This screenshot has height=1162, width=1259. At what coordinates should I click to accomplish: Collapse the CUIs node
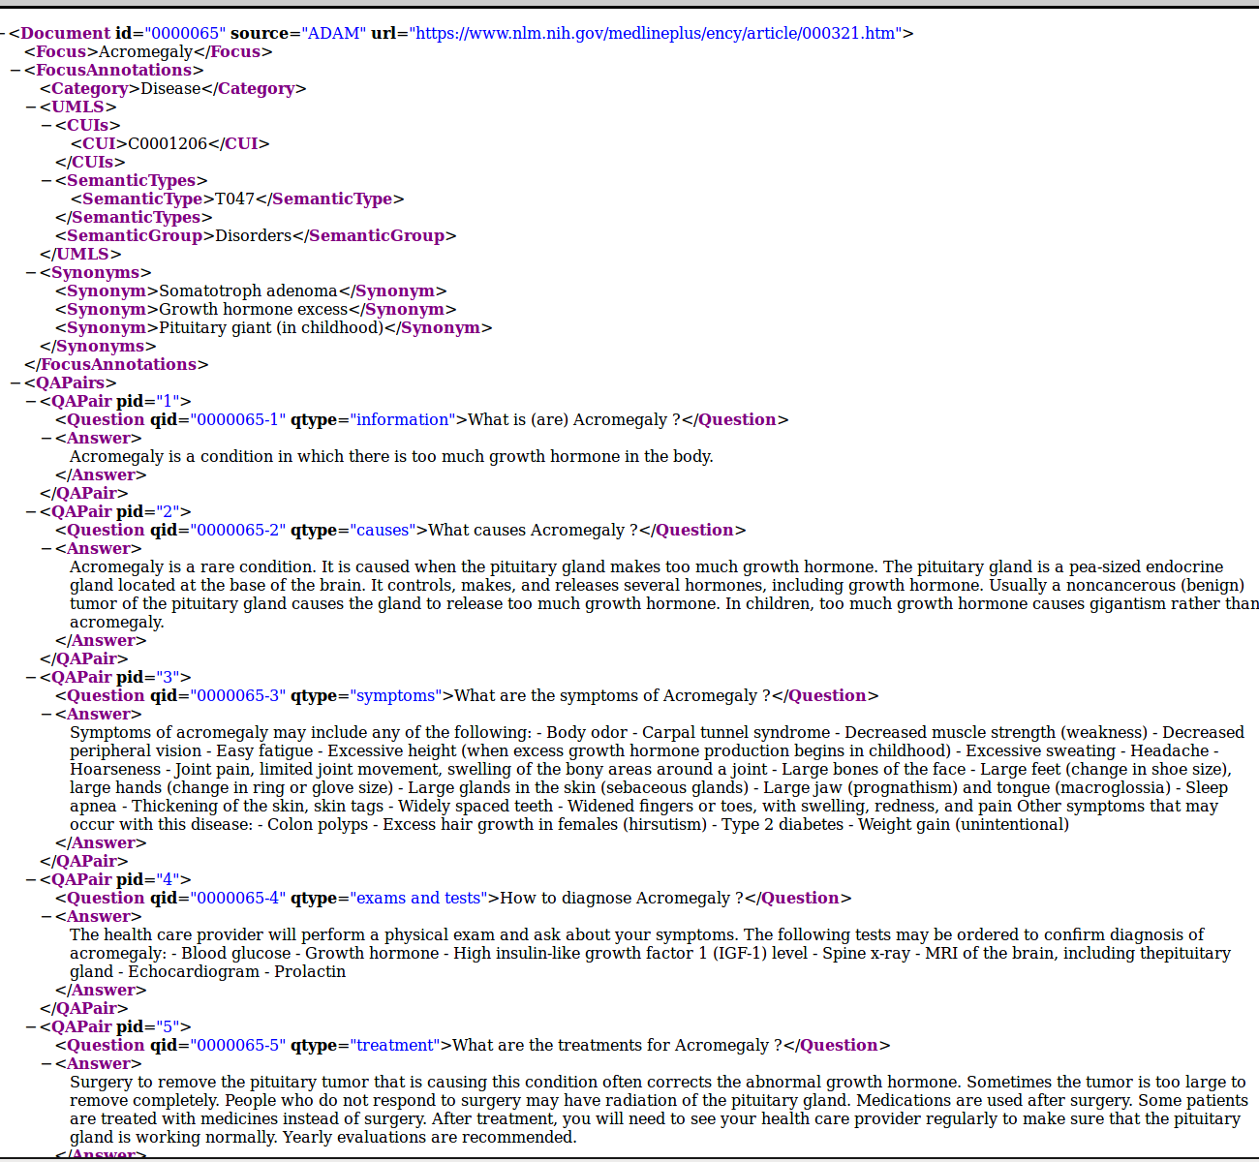coord(46,125)
